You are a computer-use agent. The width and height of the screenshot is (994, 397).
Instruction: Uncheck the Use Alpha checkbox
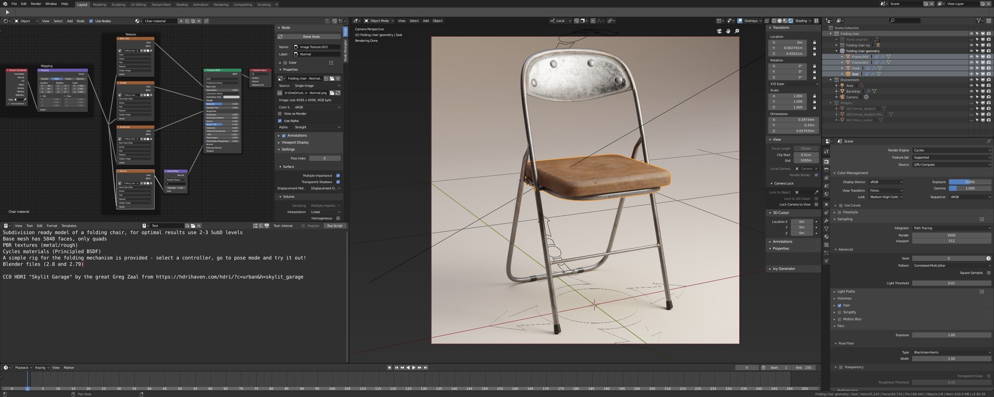tap(280, 121)
